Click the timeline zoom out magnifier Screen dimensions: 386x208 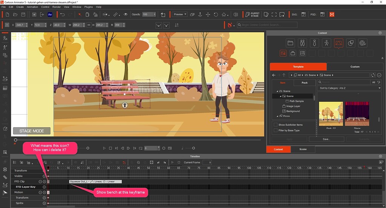(138, 163)
